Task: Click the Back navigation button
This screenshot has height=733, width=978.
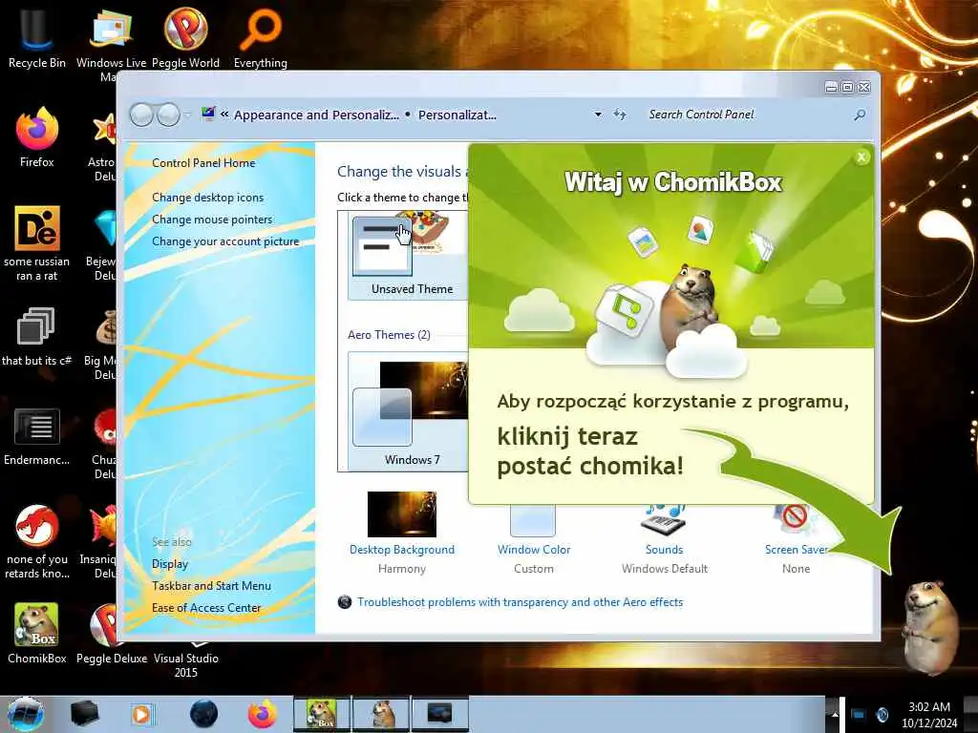Action: click(x=141, y=115)
